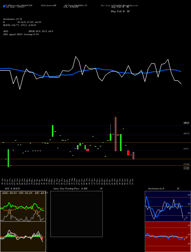Open the MACD histogram chart panel
This screenshot has width=191, height=252.
23,237
